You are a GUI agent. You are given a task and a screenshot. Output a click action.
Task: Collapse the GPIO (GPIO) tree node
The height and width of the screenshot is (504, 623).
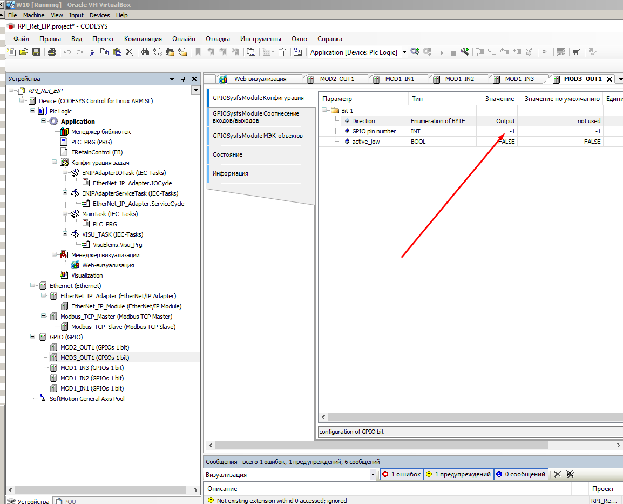(32, 337)
